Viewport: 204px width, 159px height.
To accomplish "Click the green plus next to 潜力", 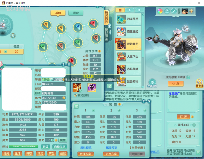I will click(52, 140).
